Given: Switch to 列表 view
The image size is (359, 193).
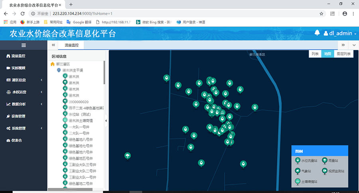Looking at the screenshot, I should pos(315,54).
